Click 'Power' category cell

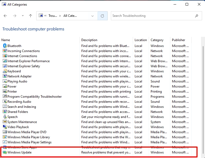click(x=155, y=86)
